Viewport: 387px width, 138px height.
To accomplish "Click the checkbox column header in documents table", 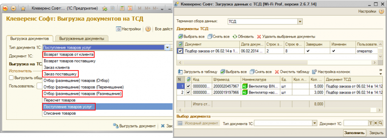I will [180, 44].
